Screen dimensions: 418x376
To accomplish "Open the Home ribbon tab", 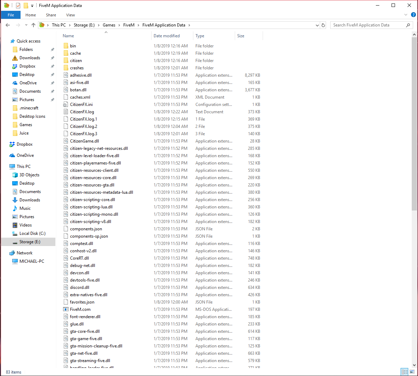I will point(31,15).
